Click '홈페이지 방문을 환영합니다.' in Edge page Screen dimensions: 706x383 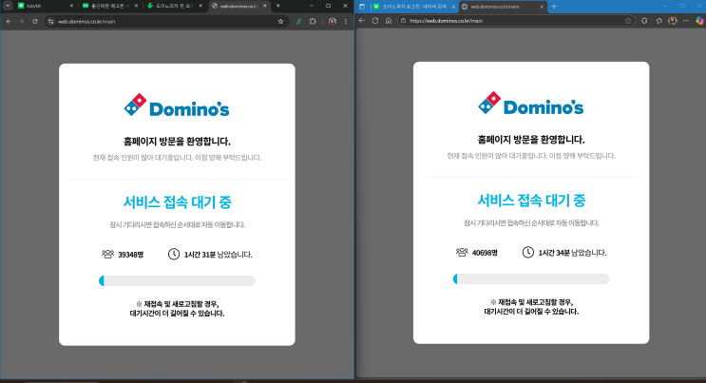pyautogui.click(x=531, y=140)
